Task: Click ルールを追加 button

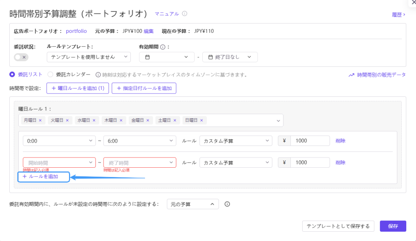Action: coord(43,177)
